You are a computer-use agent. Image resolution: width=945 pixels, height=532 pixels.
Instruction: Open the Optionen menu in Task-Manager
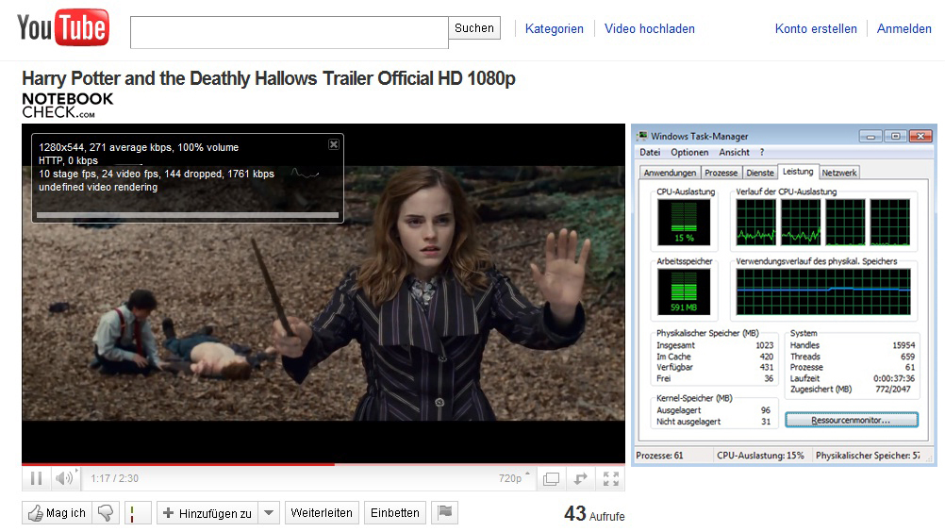(689, 153)
